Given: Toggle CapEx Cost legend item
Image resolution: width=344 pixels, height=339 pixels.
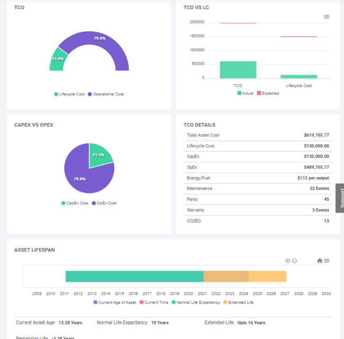Looking at the screenshot, I should (x=75, y=203).
